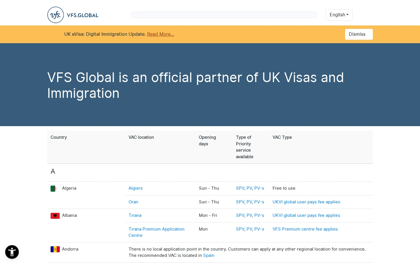
Task: Click 'Sun - Thu' in the Oran row
Action: tap(209, 202)
